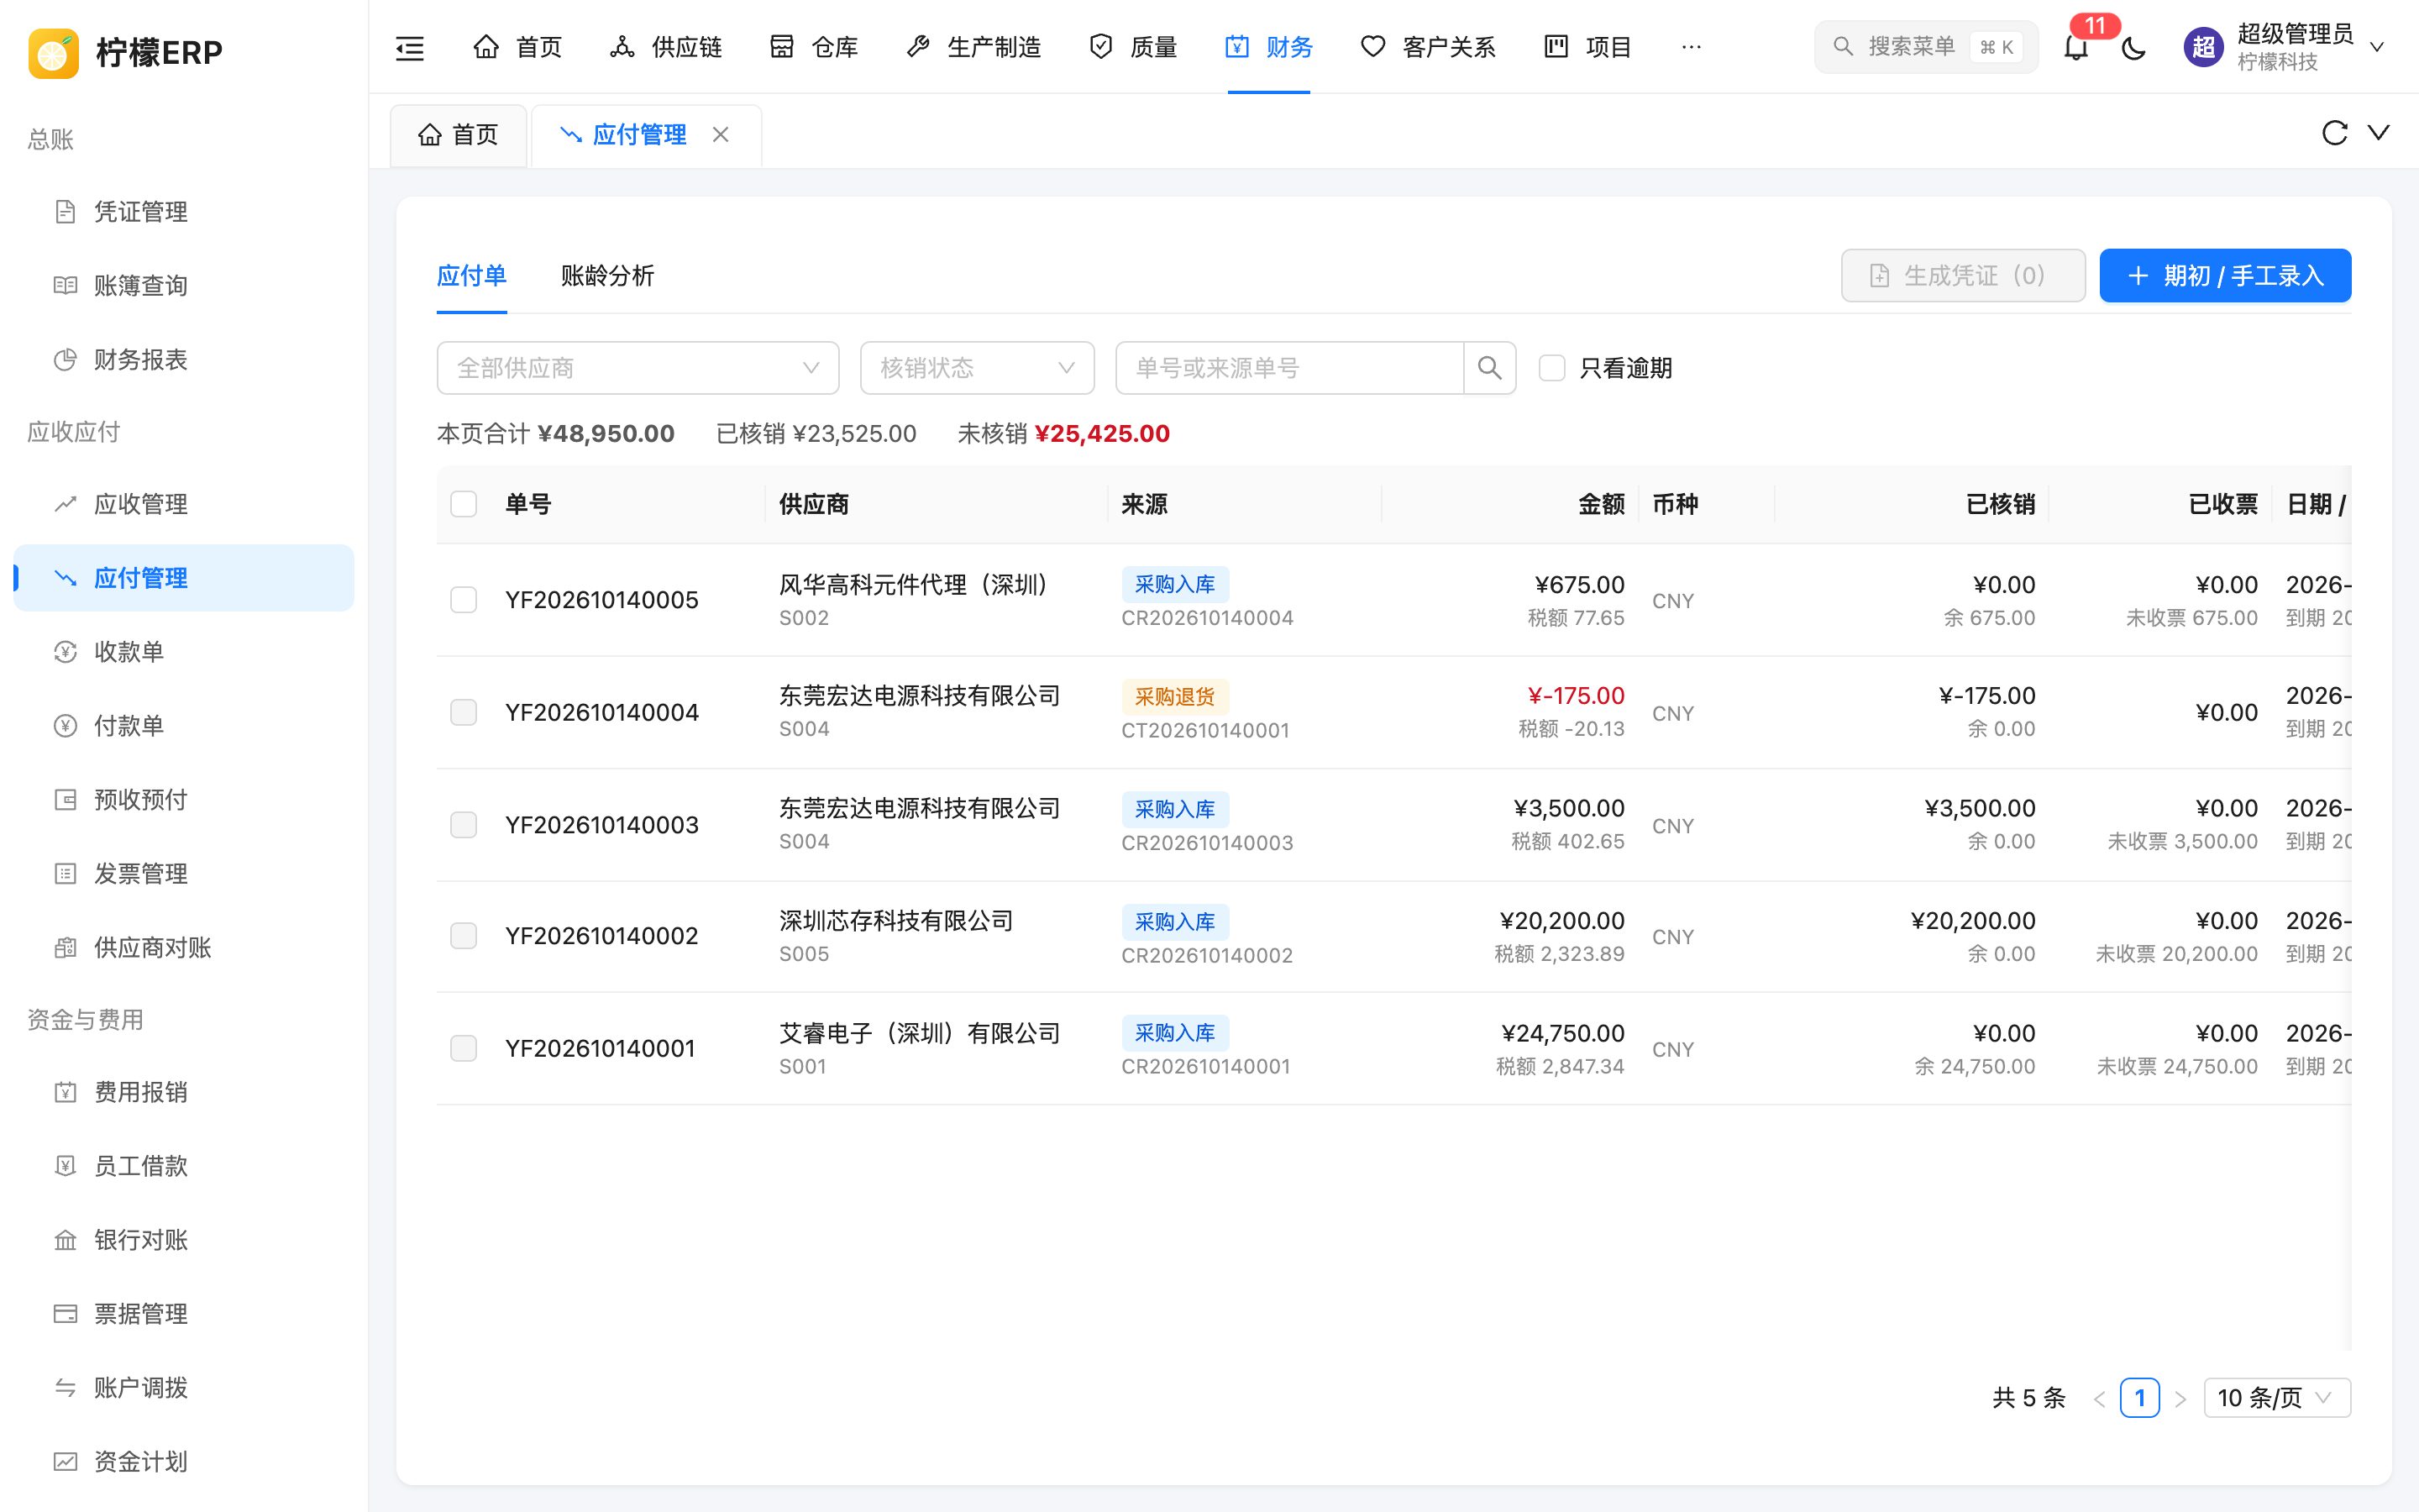The image size is (2419, 1512).
Task: Click the 超 user avatar
Action: (x=2202, y=47)
